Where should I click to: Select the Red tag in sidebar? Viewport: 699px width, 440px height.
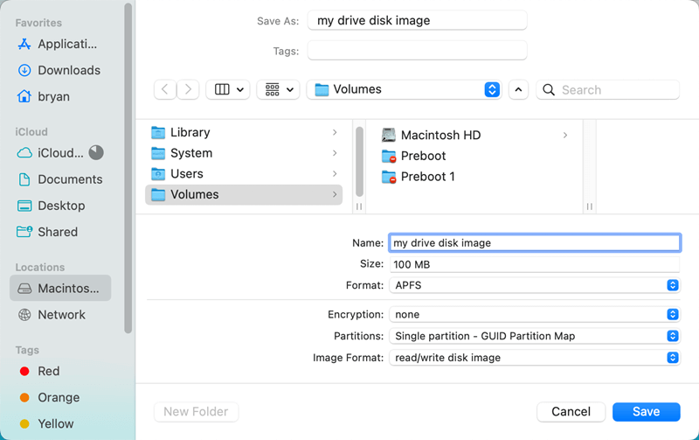click(48, 371)
